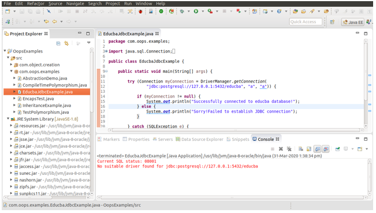
Task: Expand the folded import block marker
Action: pos(106,51)
